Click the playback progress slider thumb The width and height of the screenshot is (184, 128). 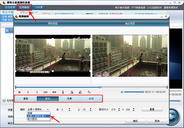(100, 87)
